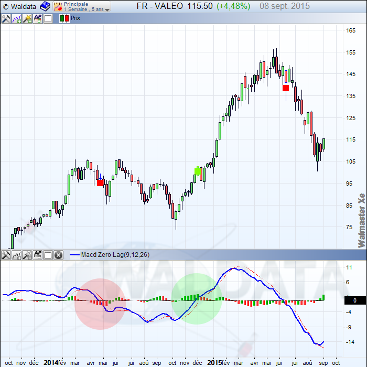Add an indicator to the MACD panel

point(17,255)
